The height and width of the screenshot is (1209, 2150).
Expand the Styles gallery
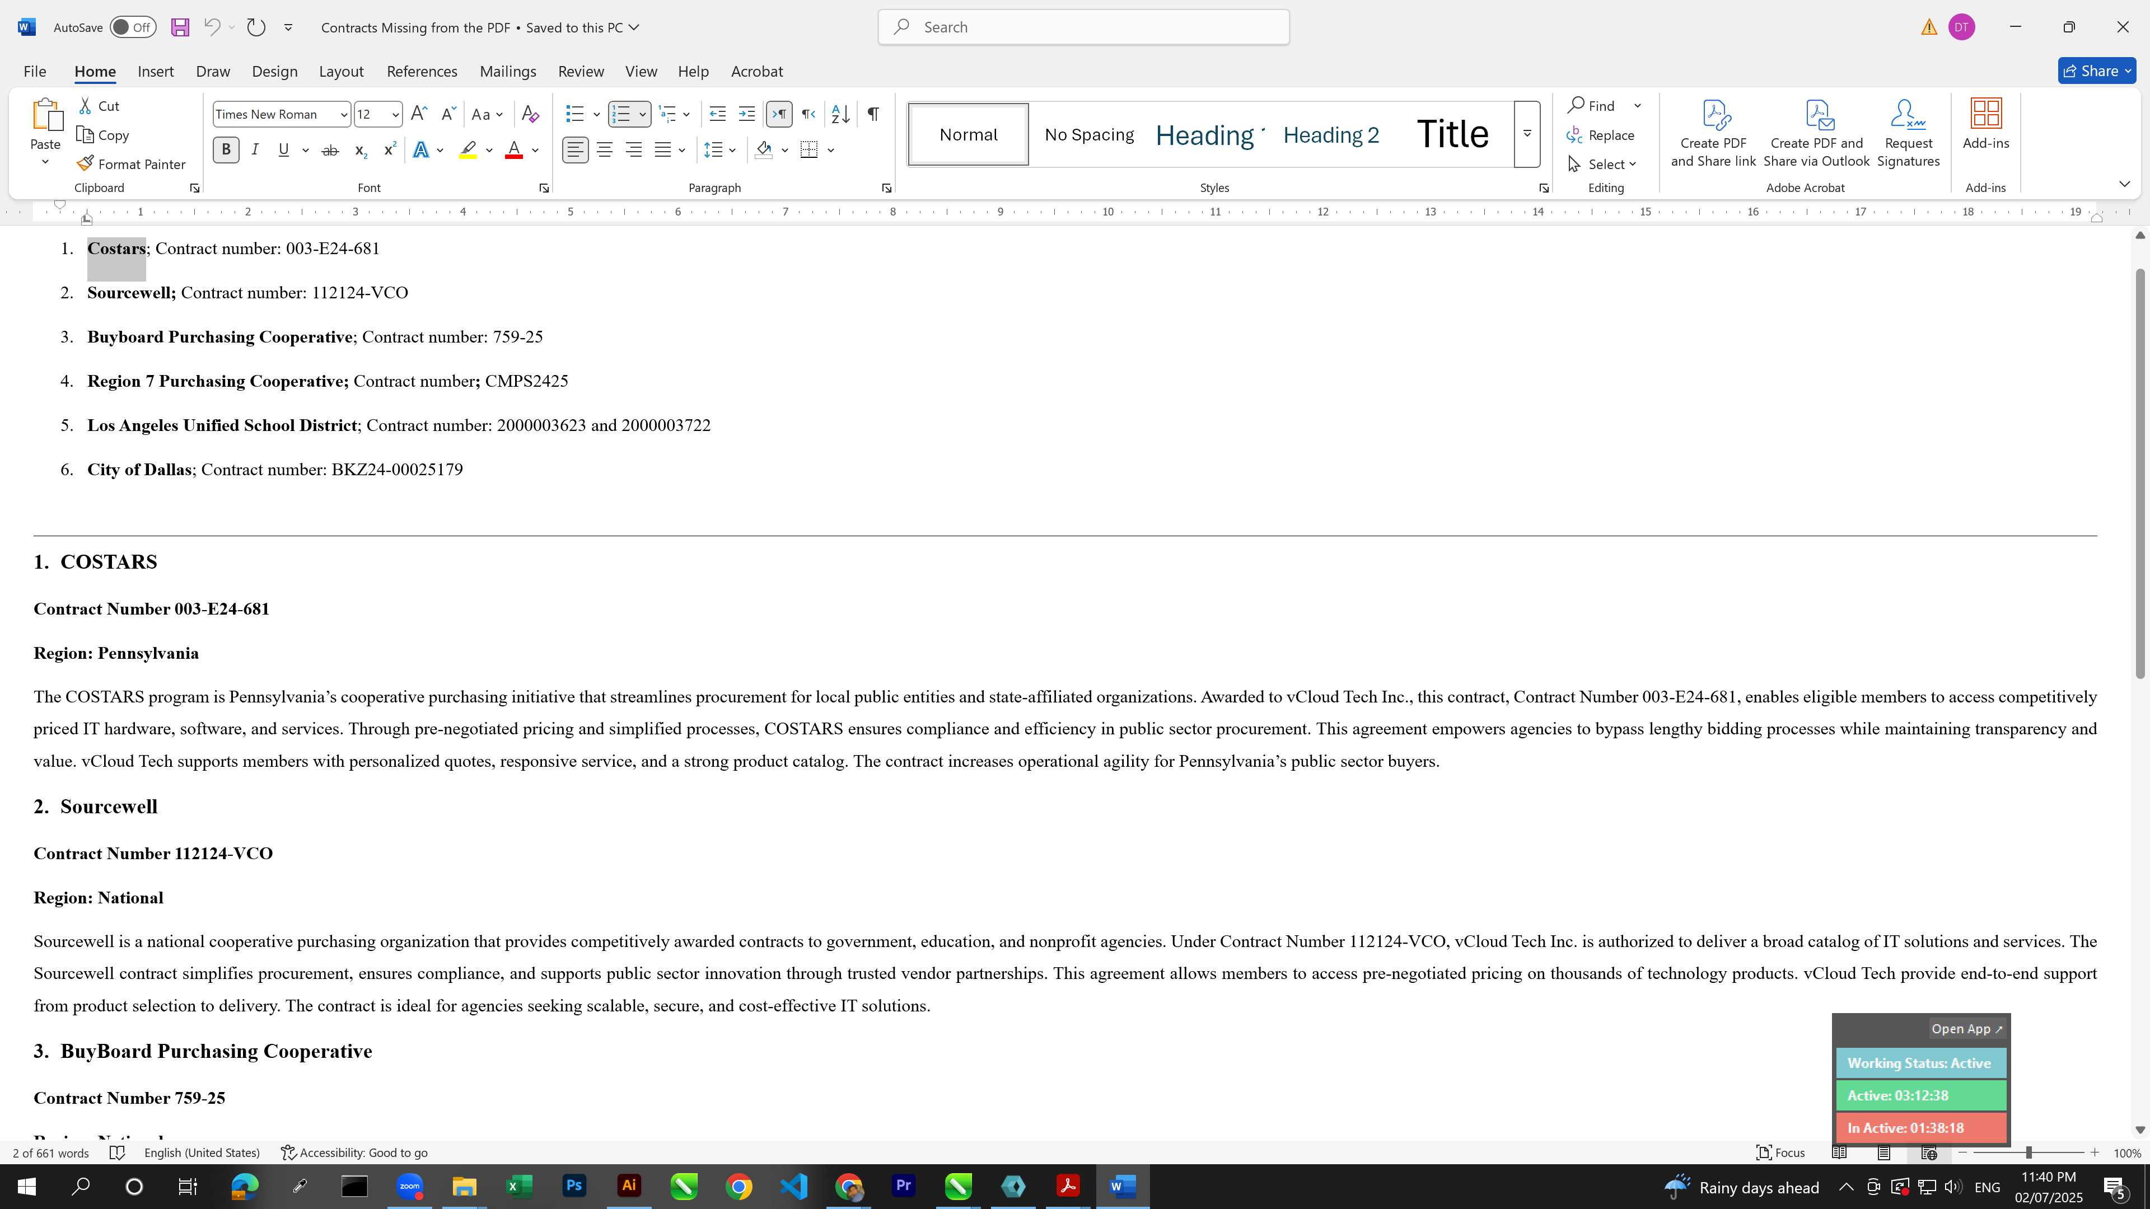coord(1527,134)
